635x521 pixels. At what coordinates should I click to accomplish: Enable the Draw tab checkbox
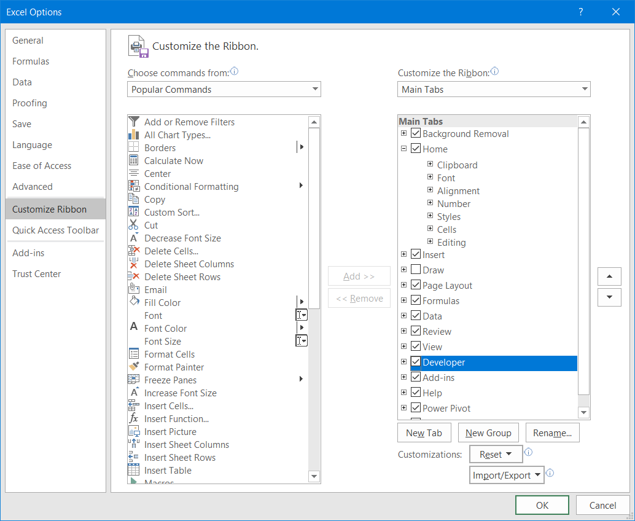pyautogui.click(x=416, y=270)
